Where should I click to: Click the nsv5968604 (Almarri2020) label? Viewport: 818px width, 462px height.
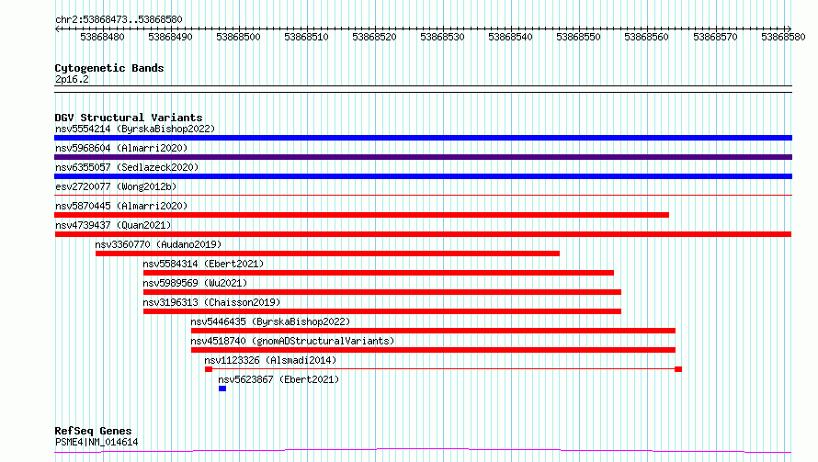point(121,148)
